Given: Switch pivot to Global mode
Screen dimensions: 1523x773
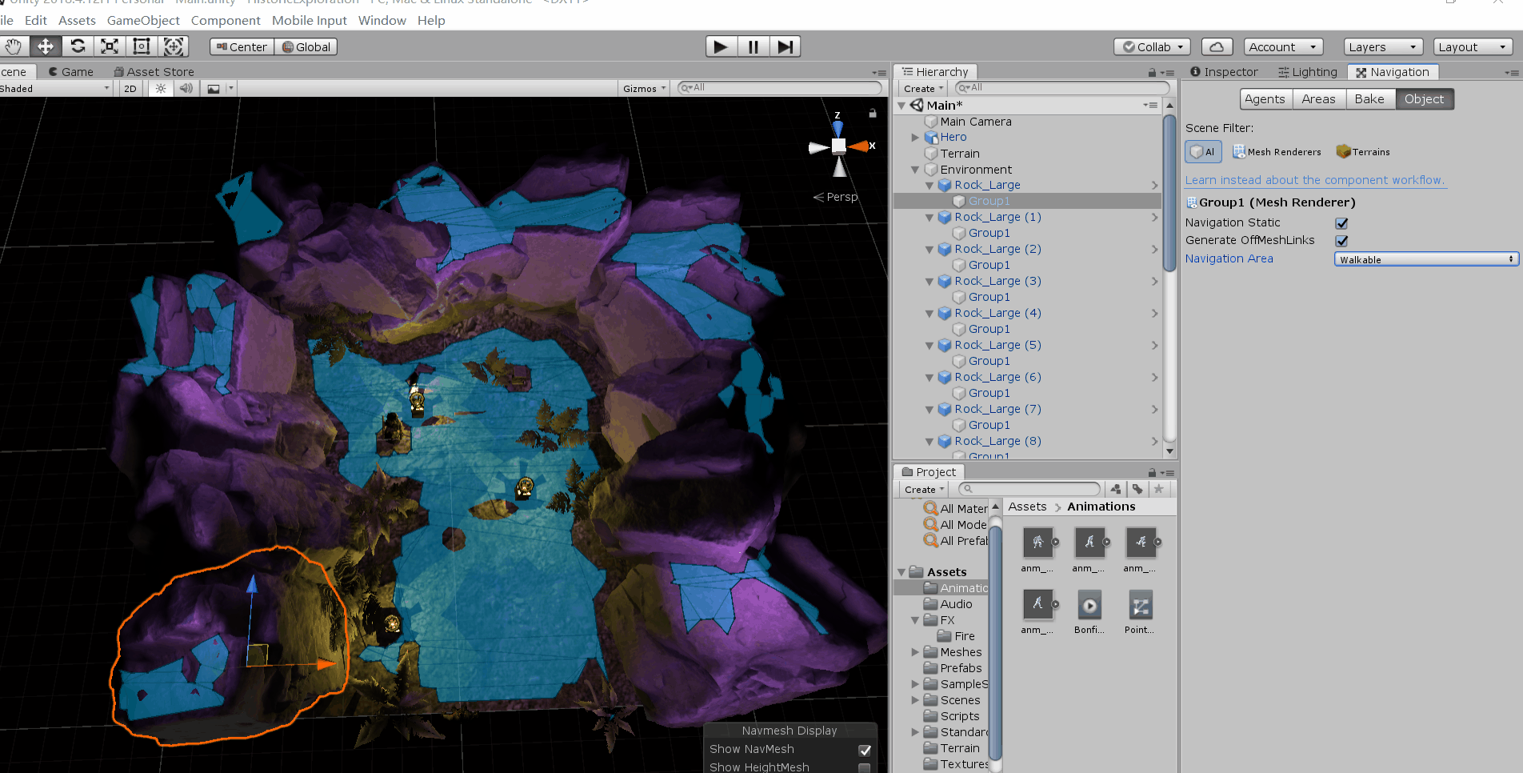Looking at the screenshot, I should pos(306,46).
